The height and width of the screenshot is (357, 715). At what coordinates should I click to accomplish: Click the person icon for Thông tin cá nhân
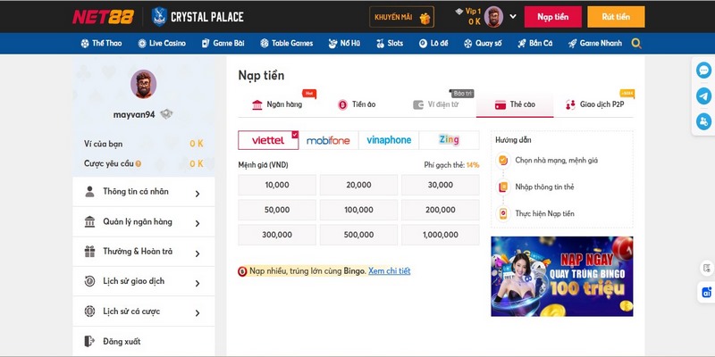point(90,192)
